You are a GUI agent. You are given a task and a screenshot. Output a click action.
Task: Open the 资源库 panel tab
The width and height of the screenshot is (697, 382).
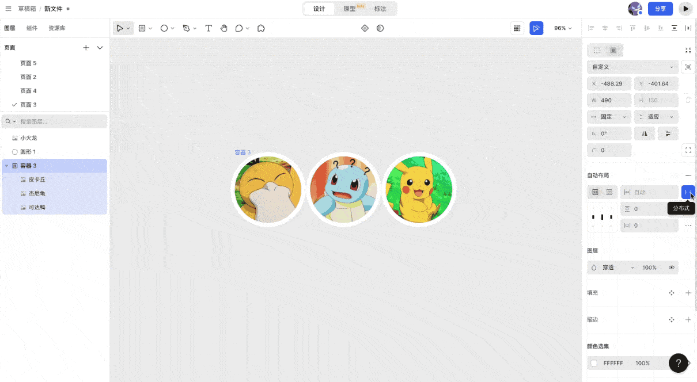click(x=57, y=28)
